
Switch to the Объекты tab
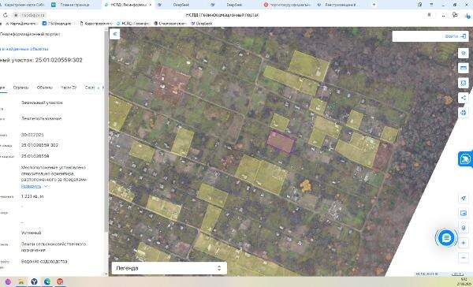point(44,88)
